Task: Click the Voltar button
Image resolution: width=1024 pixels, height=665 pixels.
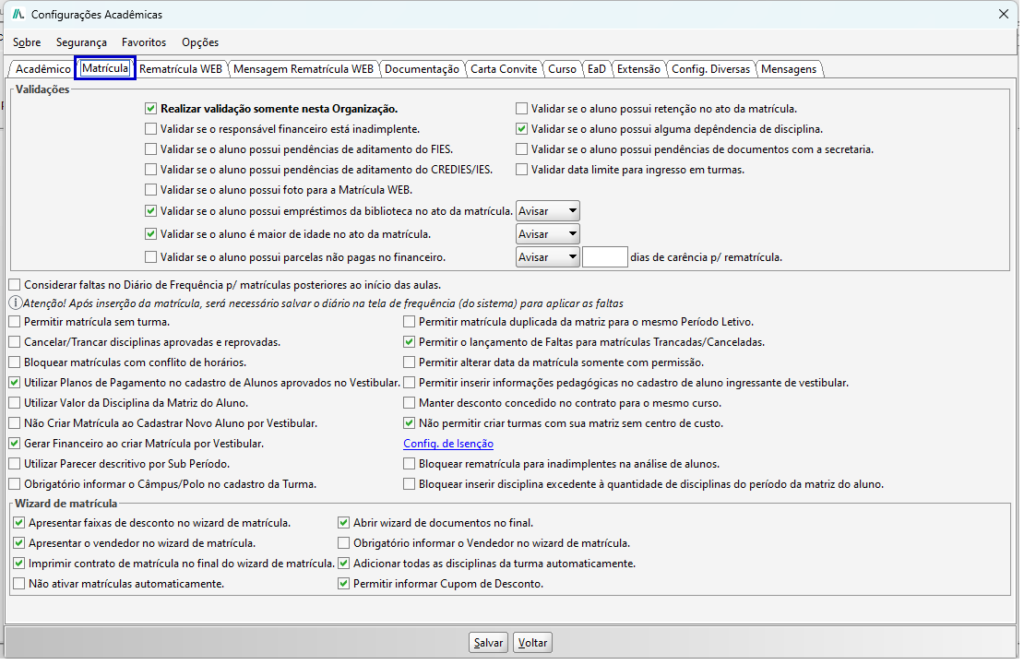Action: point(532,642)
